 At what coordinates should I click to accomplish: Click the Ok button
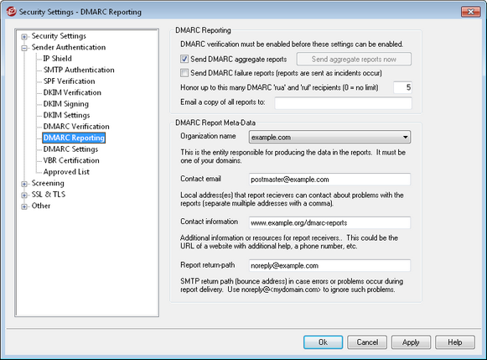pos(323,342)
